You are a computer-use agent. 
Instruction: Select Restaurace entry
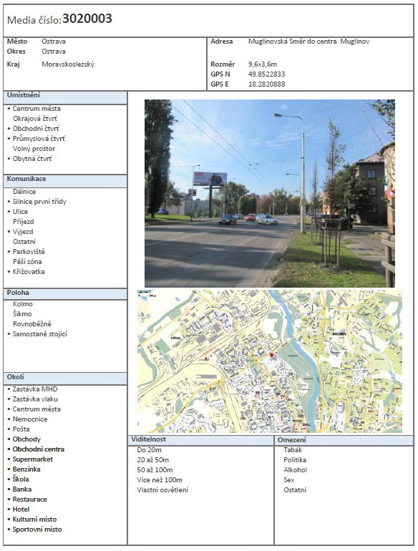[x=29, y=499]
